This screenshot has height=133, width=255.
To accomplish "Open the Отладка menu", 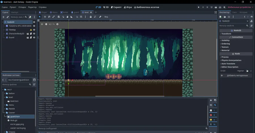I will tap(22, 7).
